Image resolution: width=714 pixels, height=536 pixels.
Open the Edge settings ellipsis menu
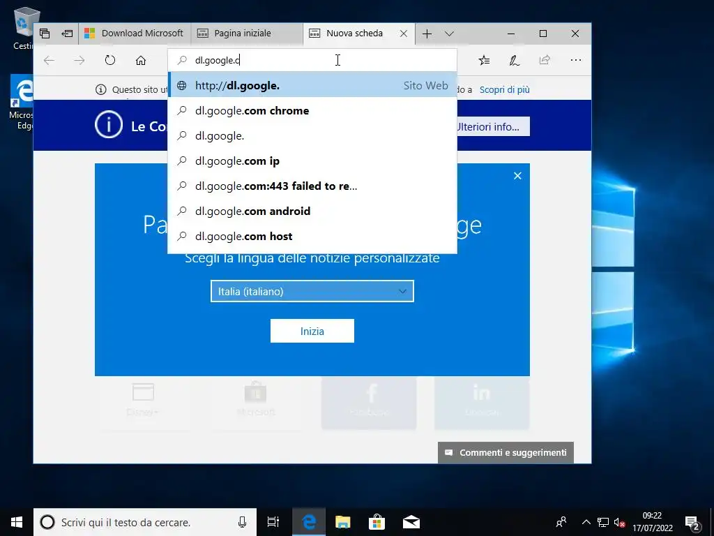coord(575,60)
